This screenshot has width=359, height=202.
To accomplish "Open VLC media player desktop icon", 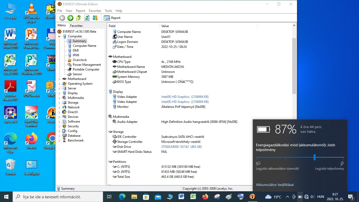I will tap(31, 13).
